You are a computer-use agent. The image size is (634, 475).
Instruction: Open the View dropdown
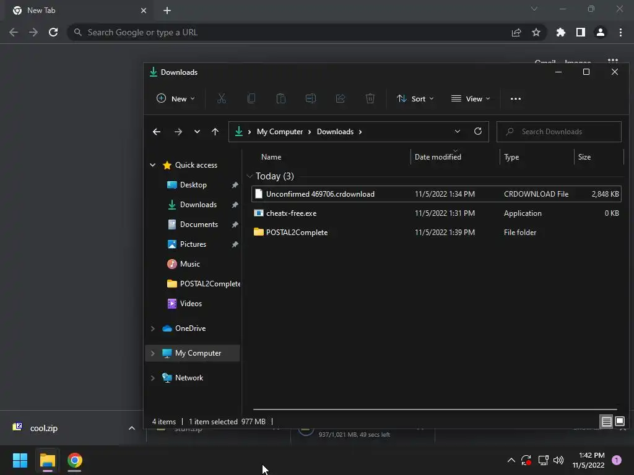coord(471,98)
